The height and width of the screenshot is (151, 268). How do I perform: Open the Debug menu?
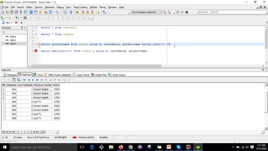click(60, 8)
